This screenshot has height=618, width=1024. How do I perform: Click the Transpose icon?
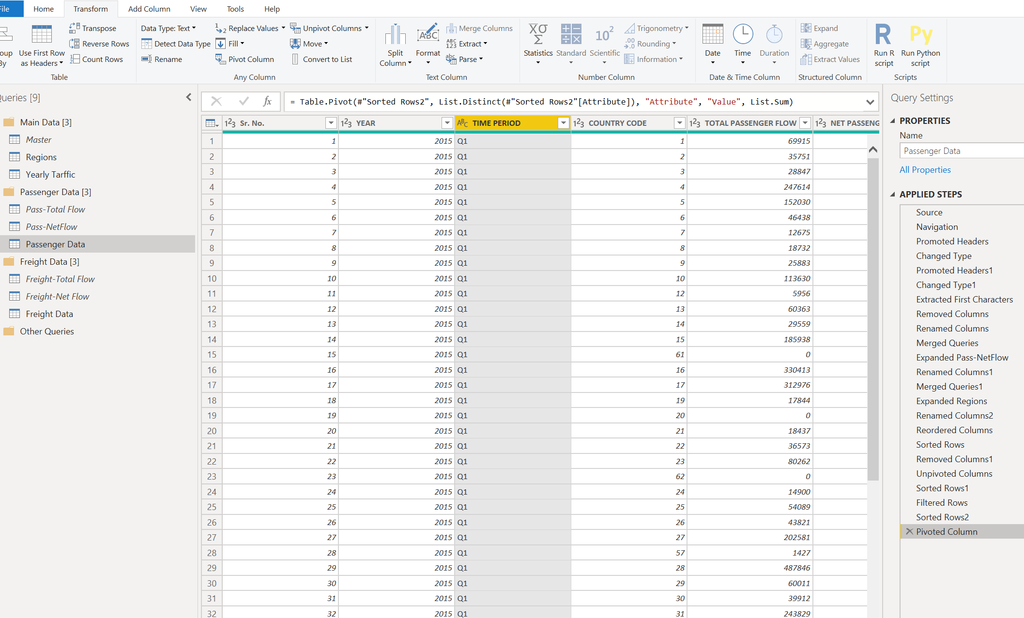[74, 28]
